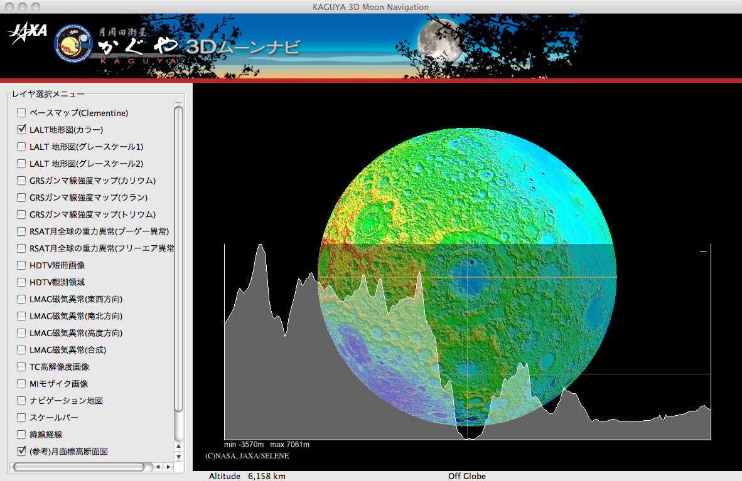This screenshot has width=742, height=481.
Task: Click the scroll up arrow in layer list
Action: [x=178, y=447]
